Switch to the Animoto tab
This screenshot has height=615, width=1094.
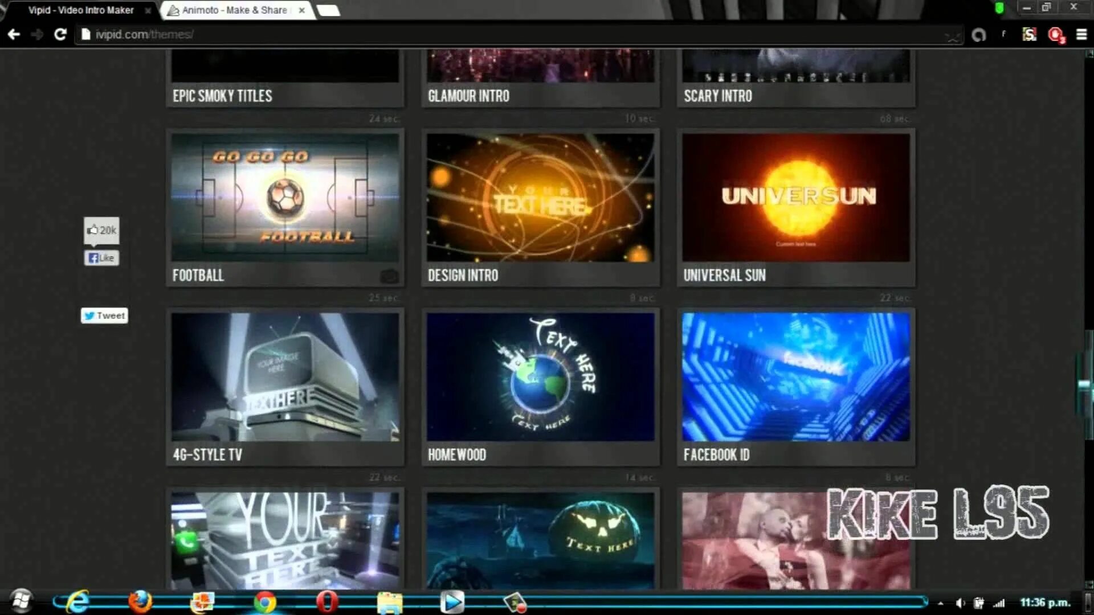pos(234,10)
